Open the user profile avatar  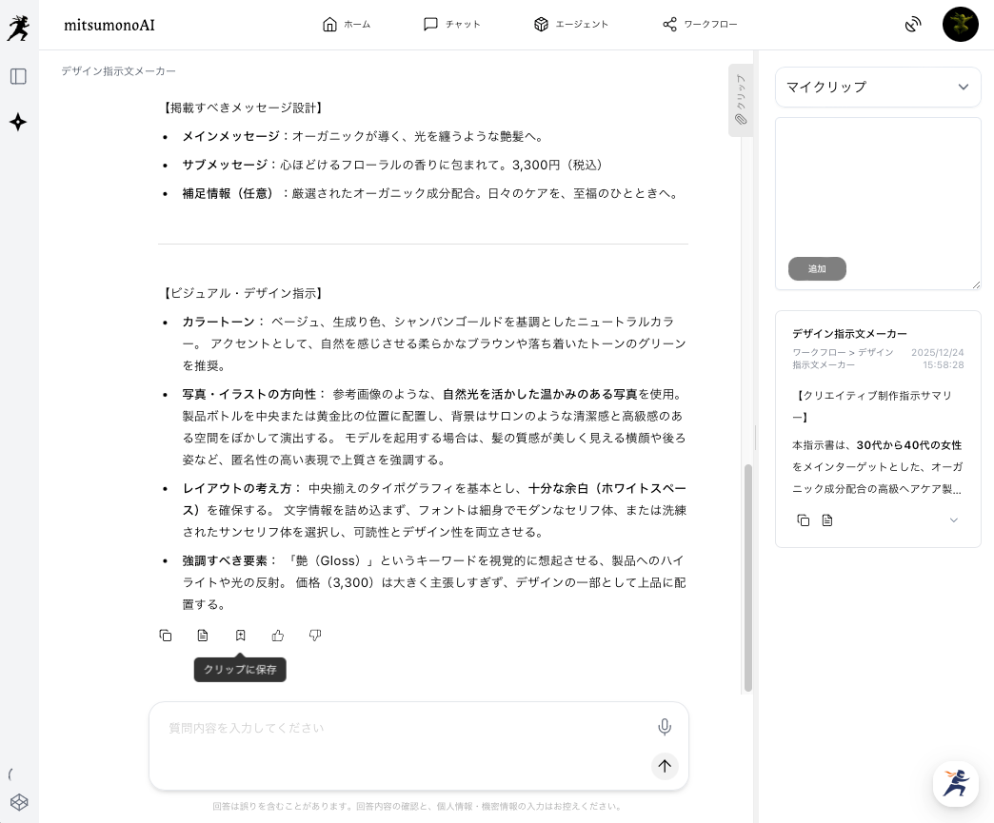pyautogui.click(x=960, y=25)
